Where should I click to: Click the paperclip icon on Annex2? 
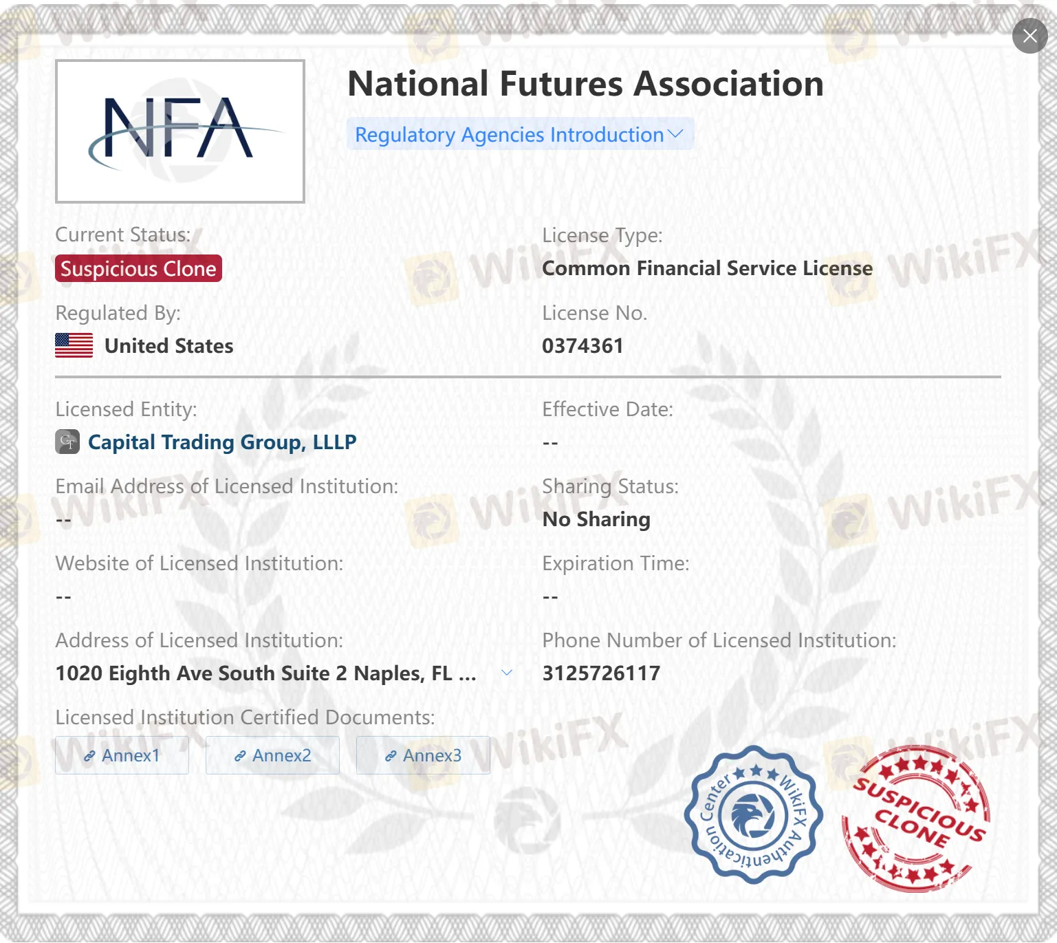pos(239,755)
